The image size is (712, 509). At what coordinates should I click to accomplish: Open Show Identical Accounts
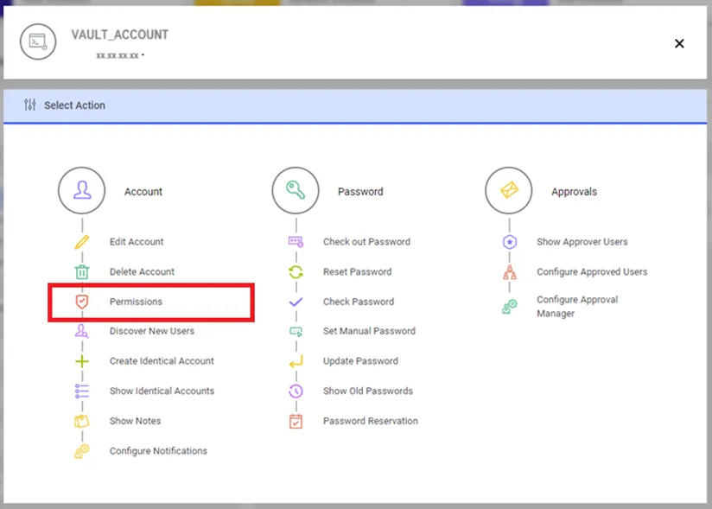click(162, 391)
